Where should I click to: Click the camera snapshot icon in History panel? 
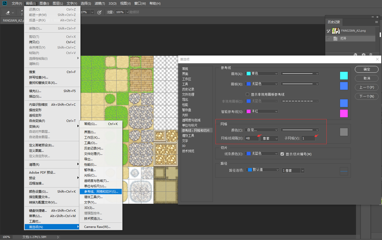(x=363, y=54)
